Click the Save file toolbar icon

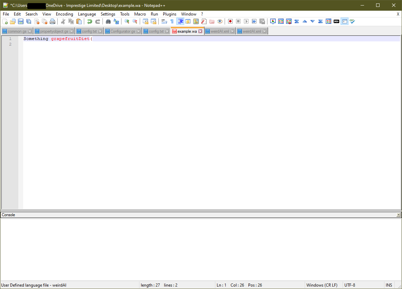[x=21, y=21]
